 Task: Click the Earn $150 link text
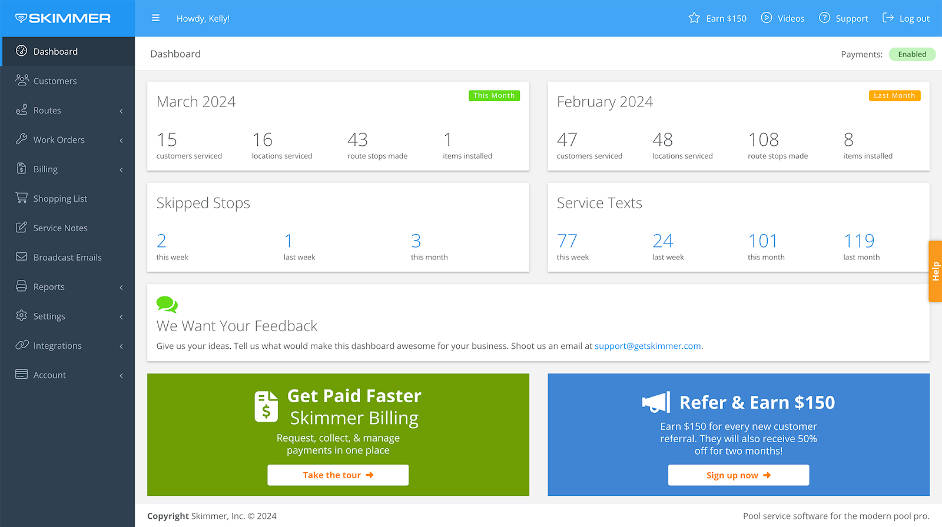tap(726, 18)
